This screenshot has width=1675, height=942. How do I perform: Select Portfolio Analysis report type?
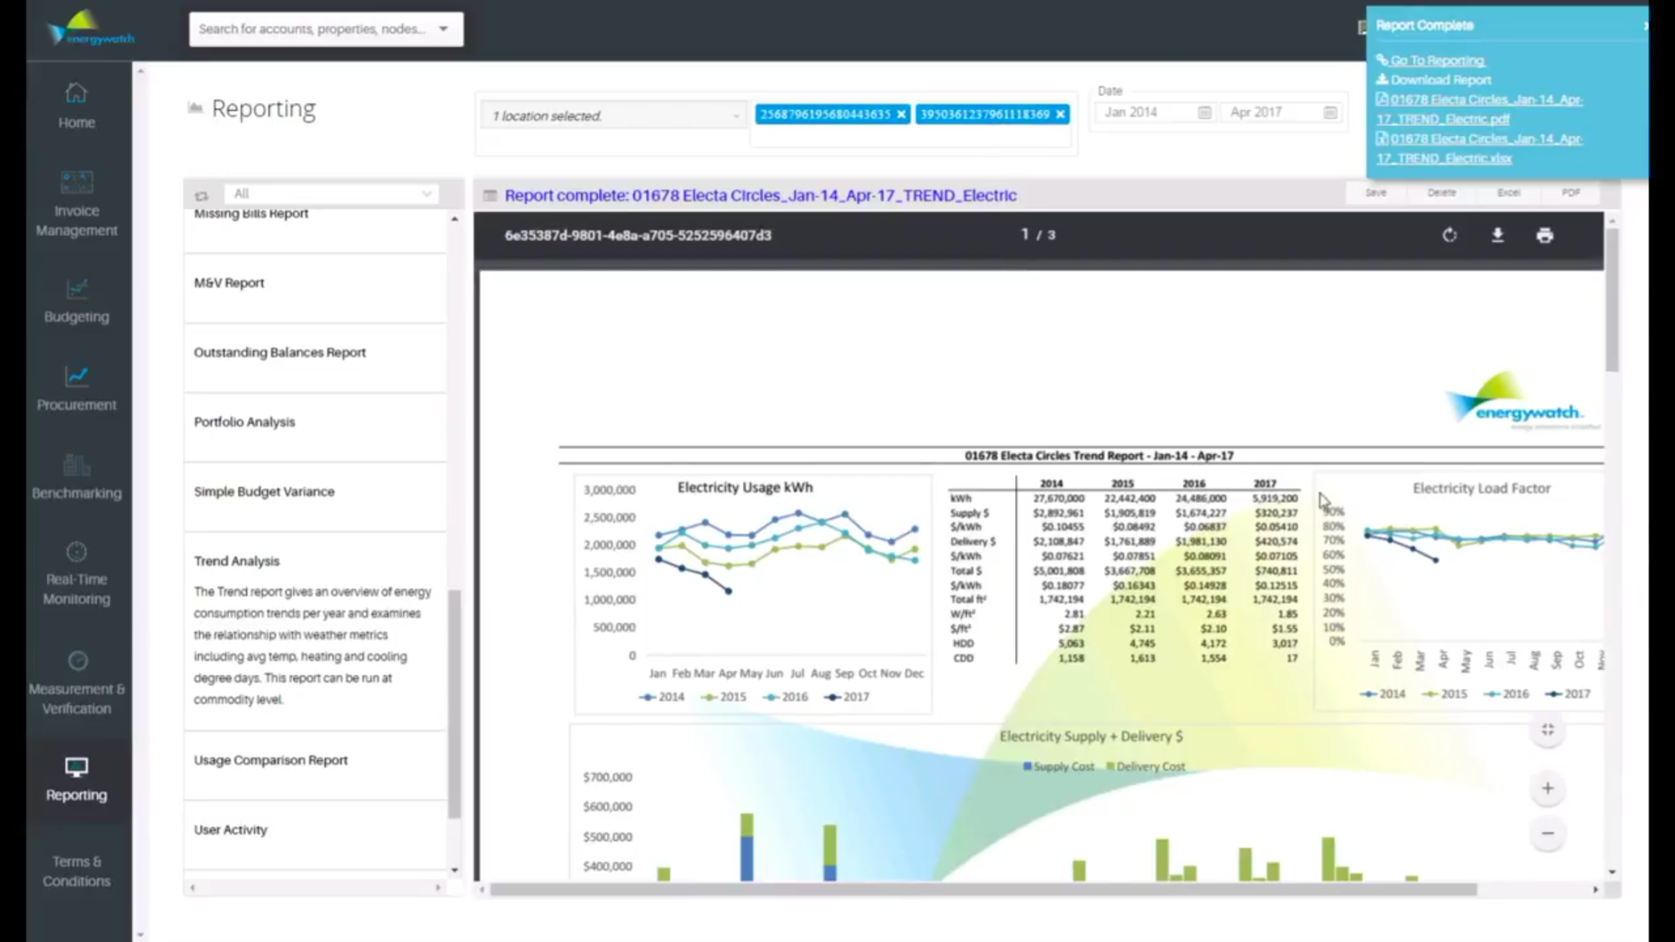pyautogui.click(x=244, y=422)
